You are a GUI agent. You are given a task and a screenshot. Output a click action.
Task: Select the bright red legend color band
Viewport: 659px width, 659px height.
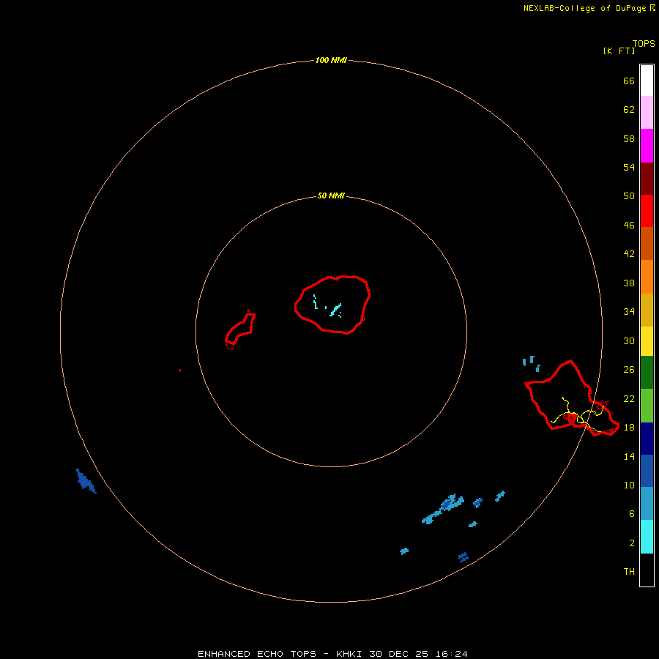click(647, 211)
